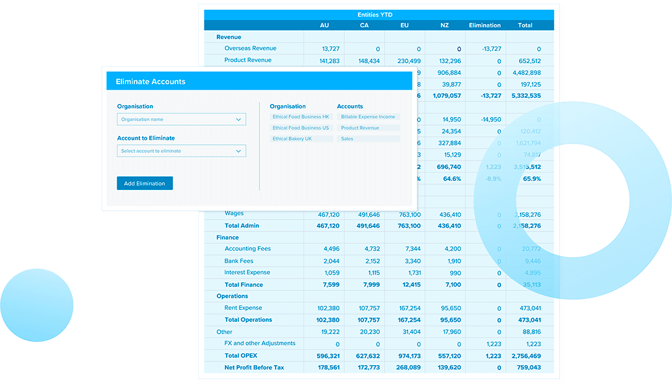Select the Elimination column header
Image resolution: width=672 pixels, height=385 pixels.
click(x=484, y=25)
